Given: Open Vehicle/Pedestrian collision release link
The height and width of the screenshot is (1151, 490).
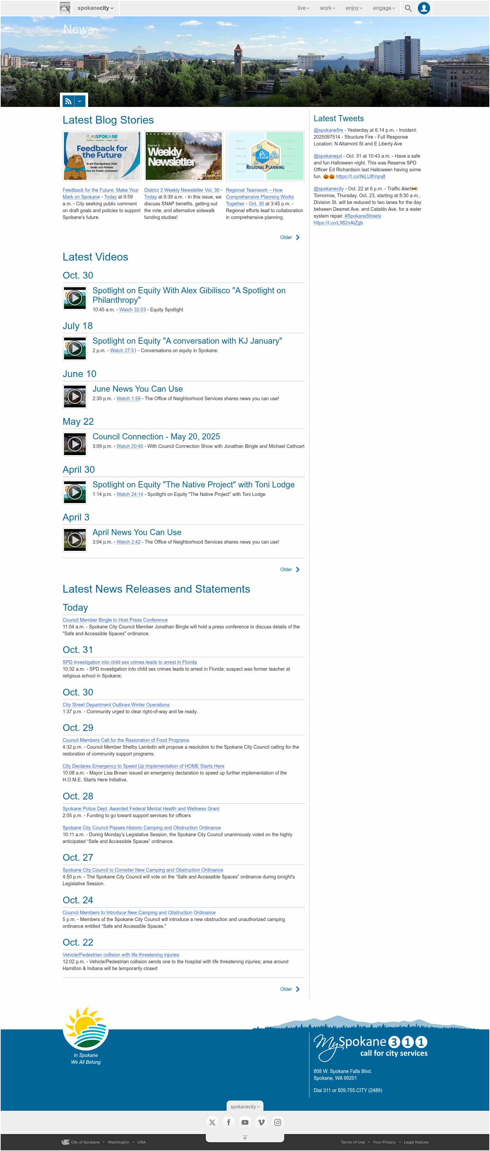Looking at the screenshot, I should pyautogui.click(x=120, y=955).
